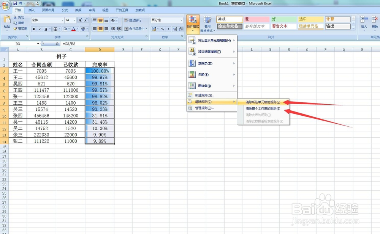Choose Manage Rules (管理规则) menu item
This screenshot has width=380, height=234.
point(212,108)
